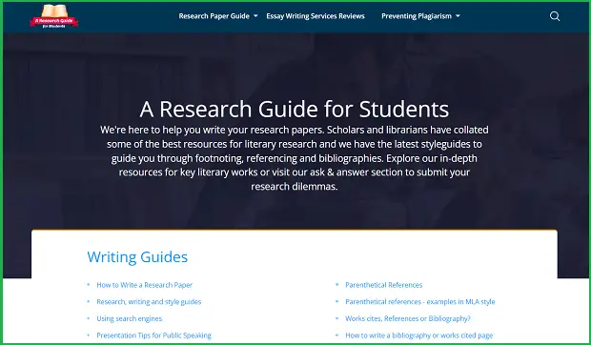This screenshot has height=345, width=591.
Task: Open the Preventing Plagiarism menu
Action: pyautogui.click(x=417, y=16)
